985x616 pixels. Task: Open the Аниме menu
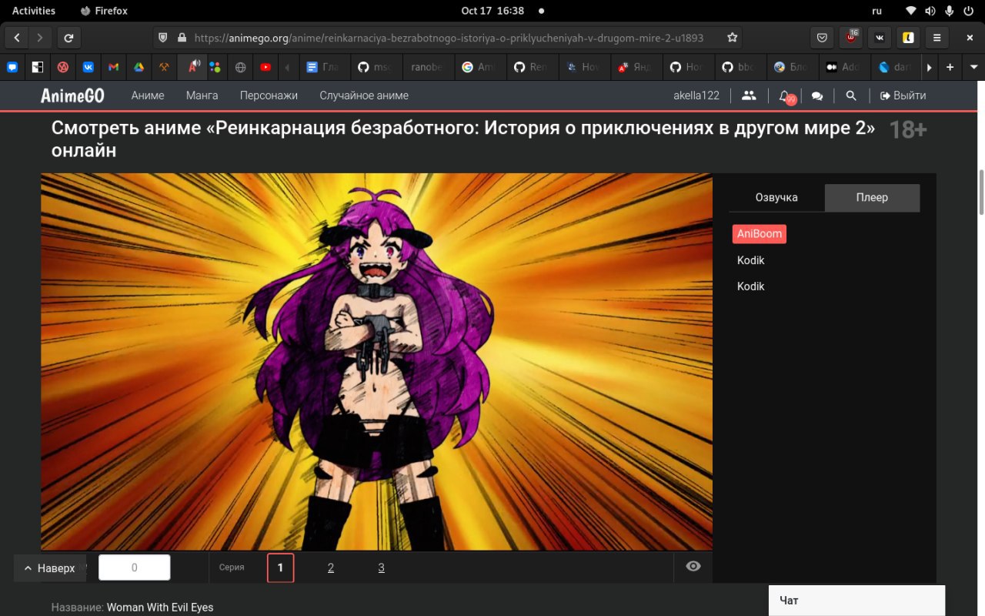[148, 95]
